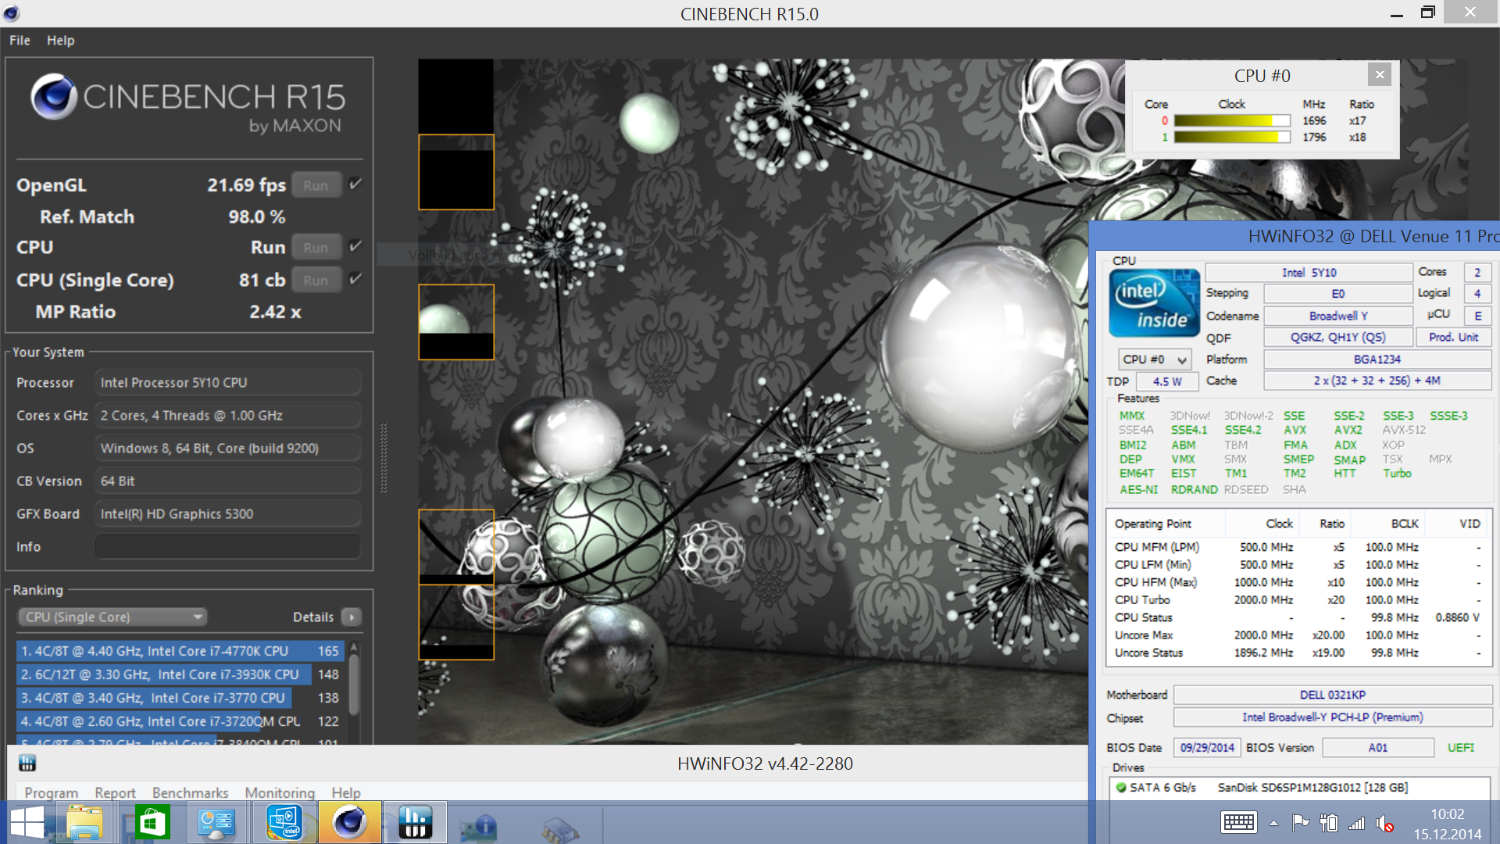Open the Cinebench File menu

pyautogui.click(x=20, y=41)
